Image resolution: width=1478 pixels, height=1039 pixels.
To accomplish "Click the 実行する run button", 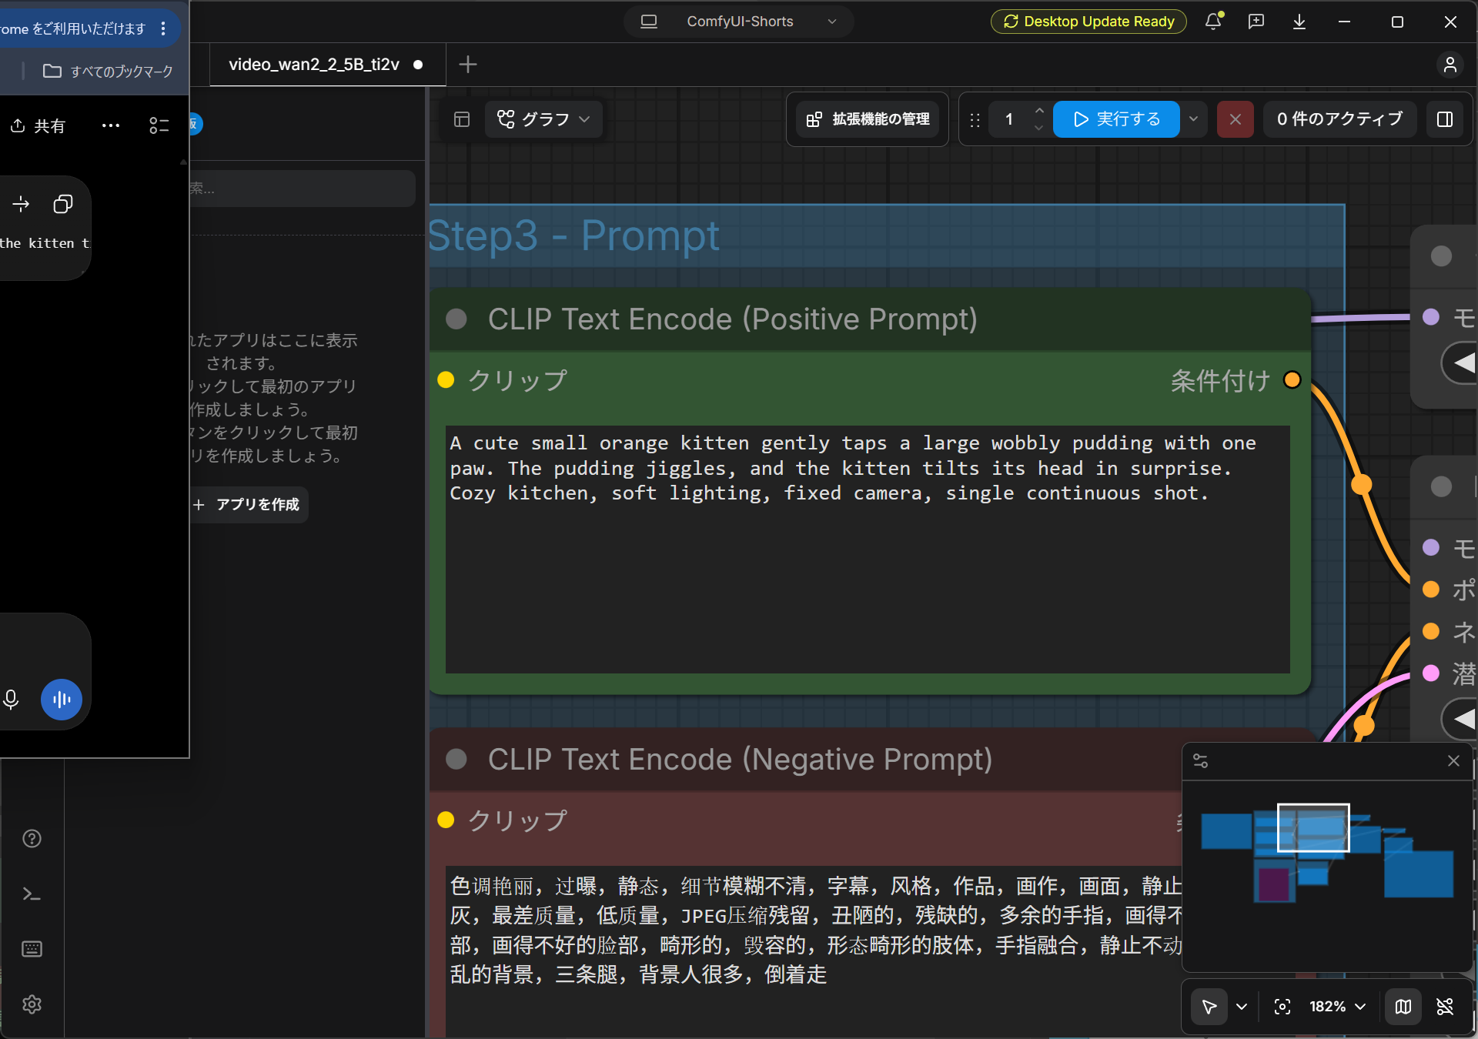I will (1116, 119).
